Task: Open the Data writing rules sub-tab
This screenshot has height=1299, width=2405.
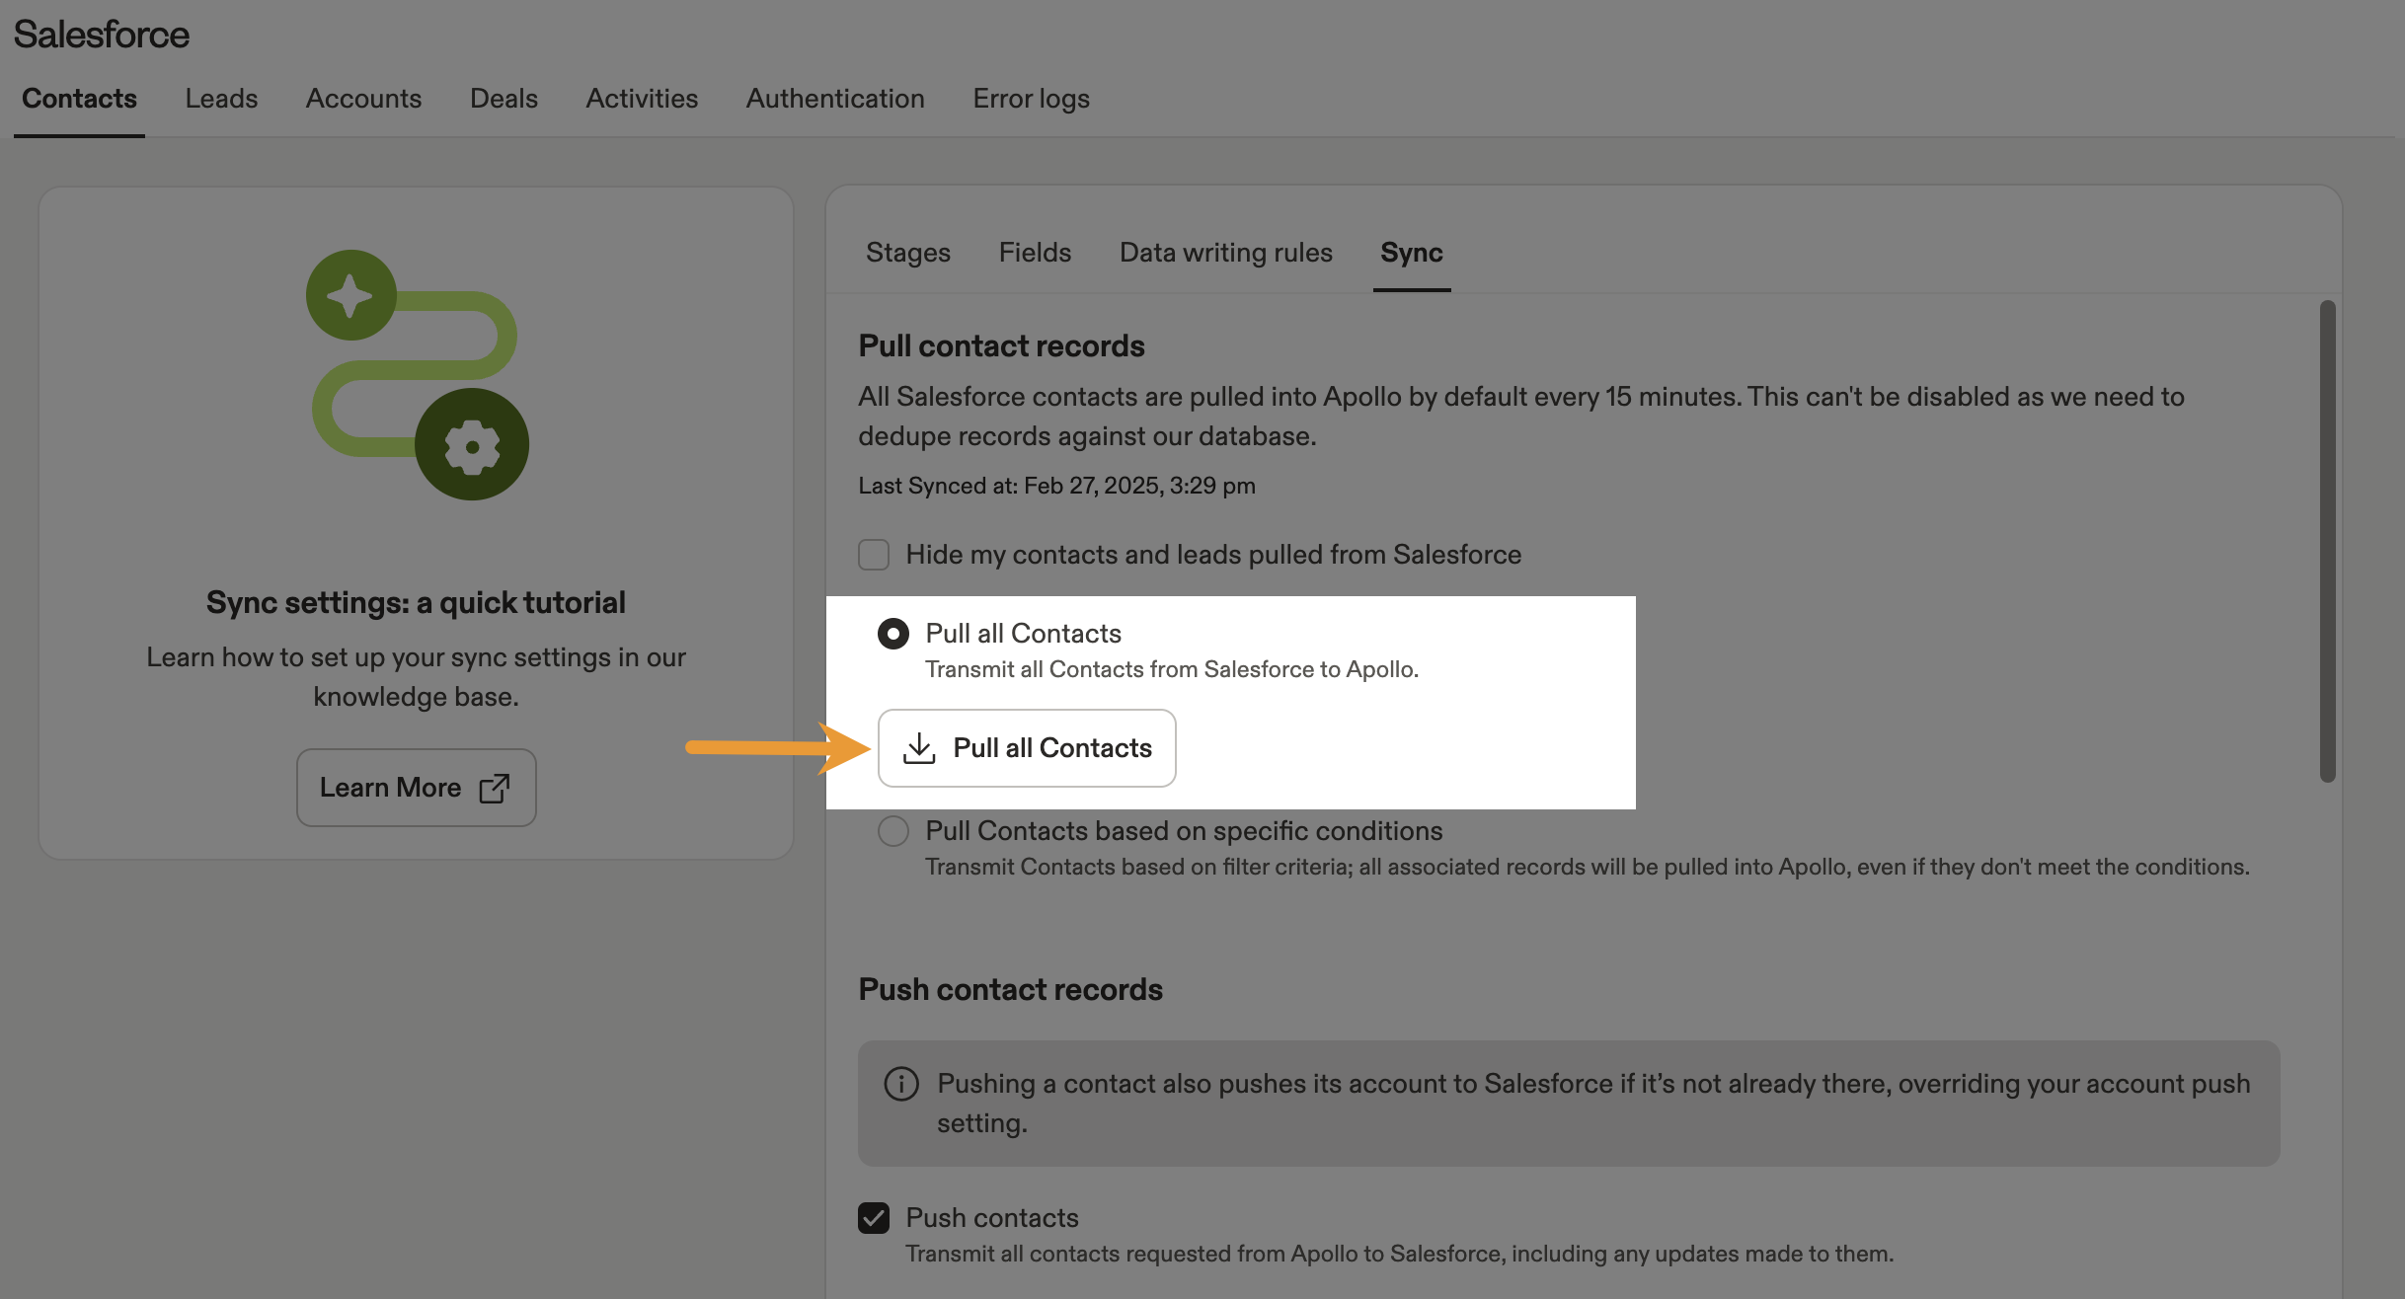Action: [1226, 253]
